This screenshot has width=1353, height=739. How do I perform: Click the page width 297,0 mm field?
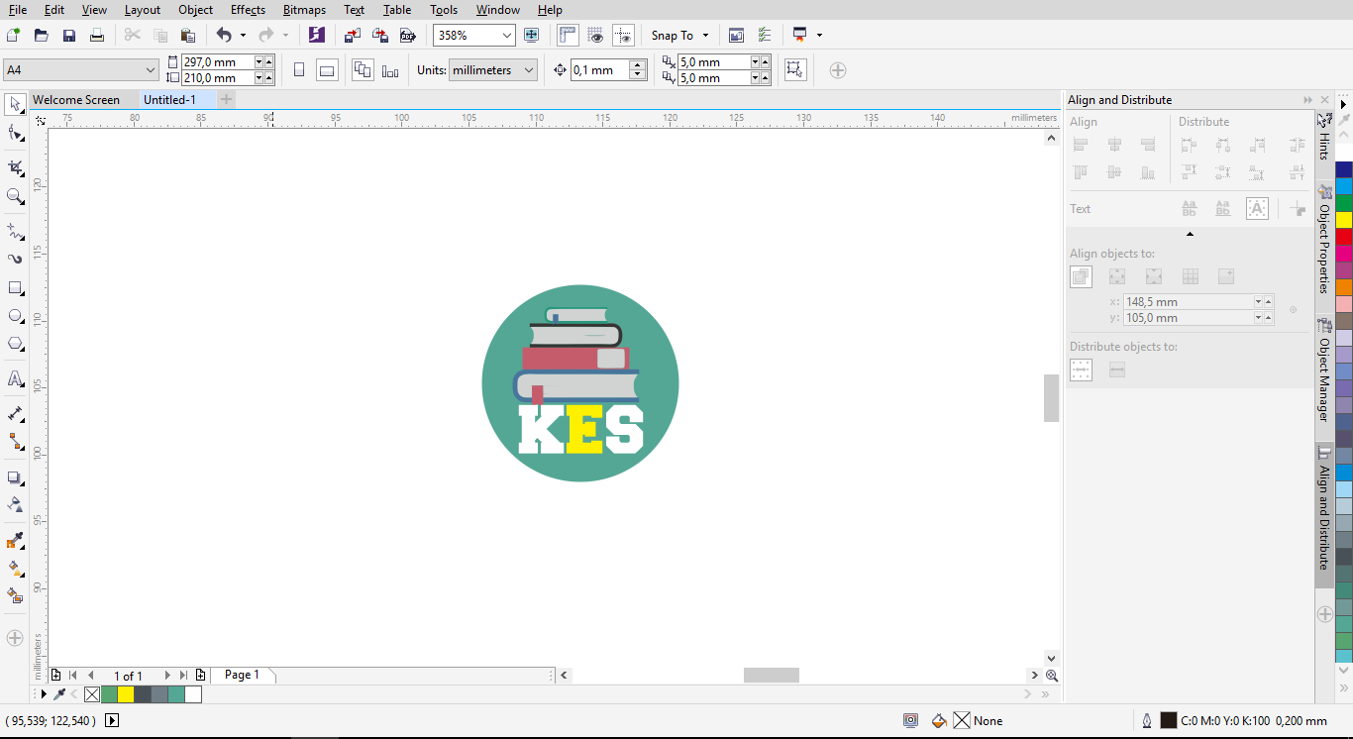coord(217,61)
